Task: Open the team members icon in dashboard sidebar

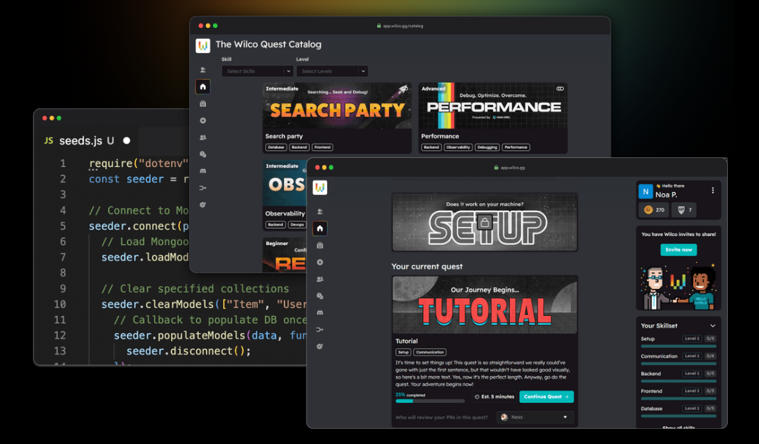Action: click(320, 279)
